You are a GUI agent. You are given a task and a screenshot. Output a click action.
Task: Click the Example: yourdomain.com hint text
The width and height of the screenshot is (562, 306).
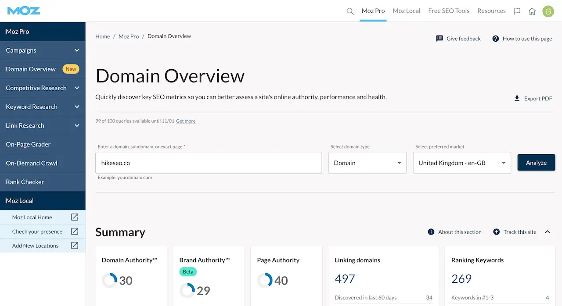pos(125,178)
